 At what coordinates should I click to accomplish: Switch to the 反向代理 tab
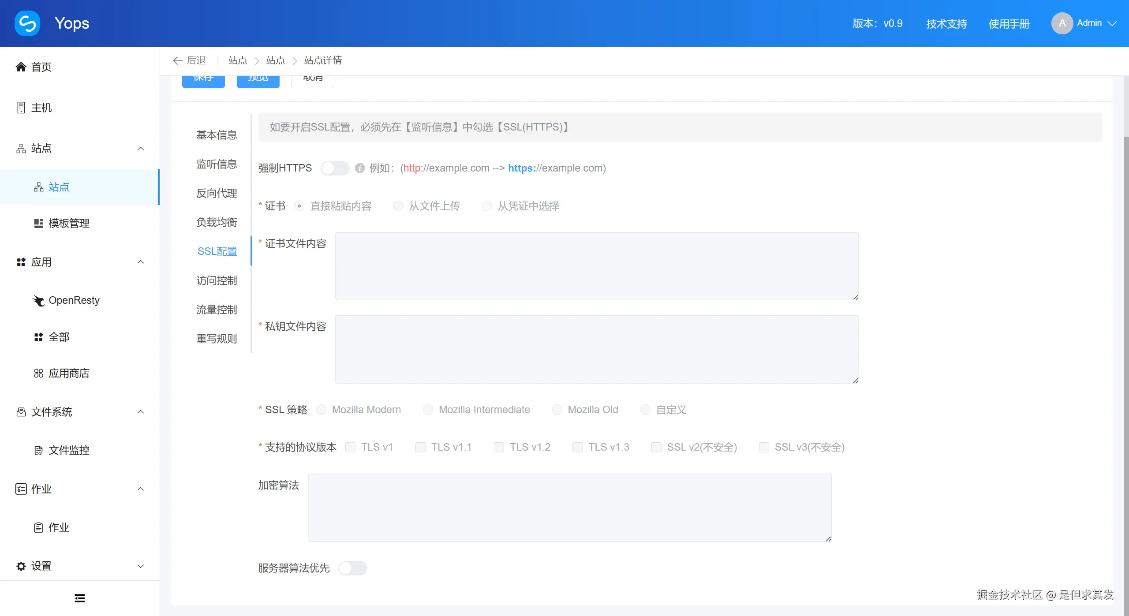(x=217, y=193)
